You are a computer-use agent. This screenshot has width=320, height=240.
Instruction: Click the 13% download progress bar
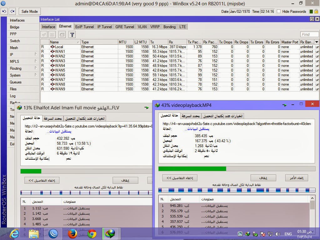pyautogui.click(x=86, y=171)
